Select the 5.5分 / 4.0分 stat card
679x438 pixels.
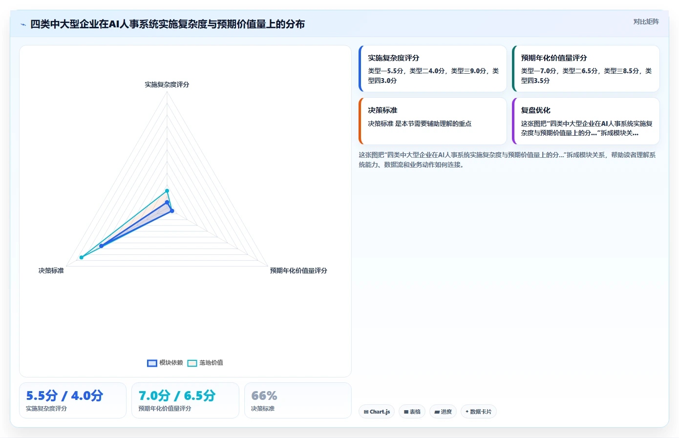(73, 400)
